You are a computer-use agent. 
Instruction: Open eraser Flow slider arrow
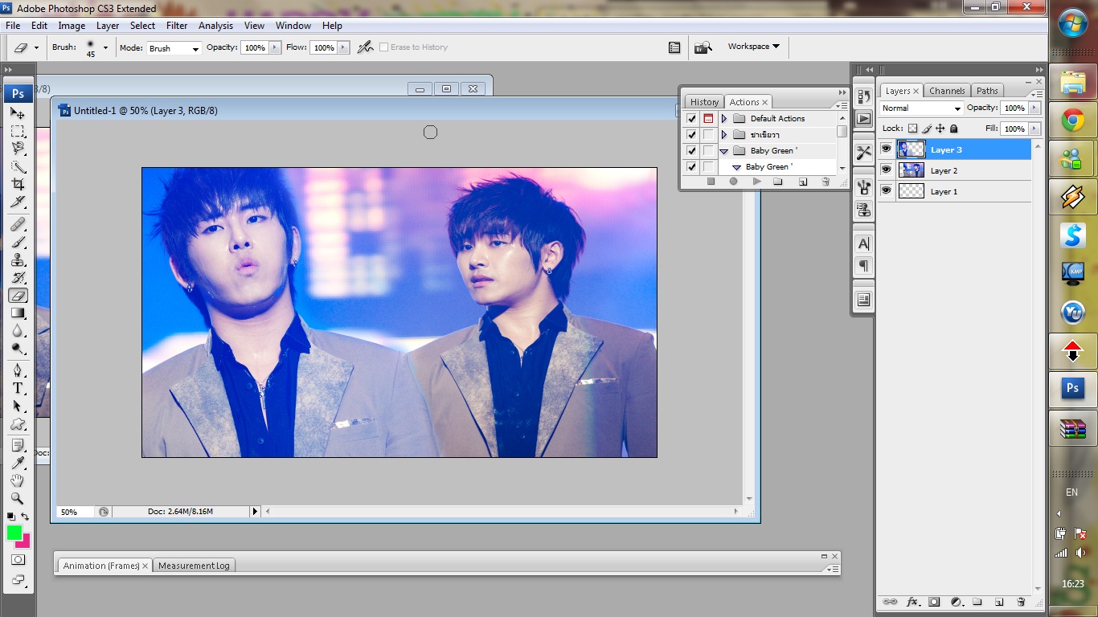pos(343,47)
